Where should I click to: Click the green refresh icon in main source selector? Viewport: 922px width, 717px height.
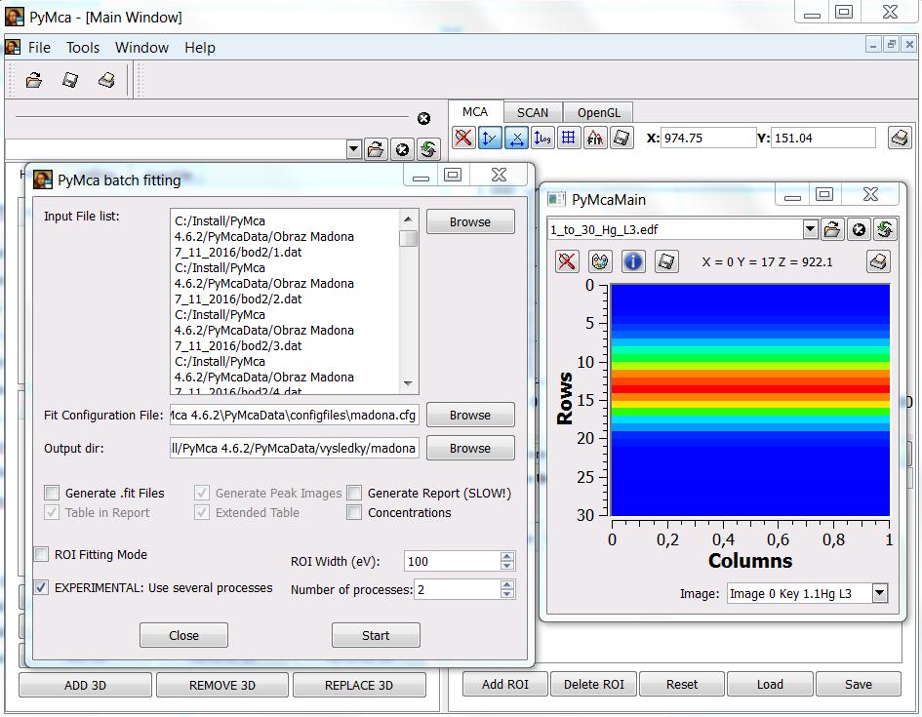click(x=428, y=149)
